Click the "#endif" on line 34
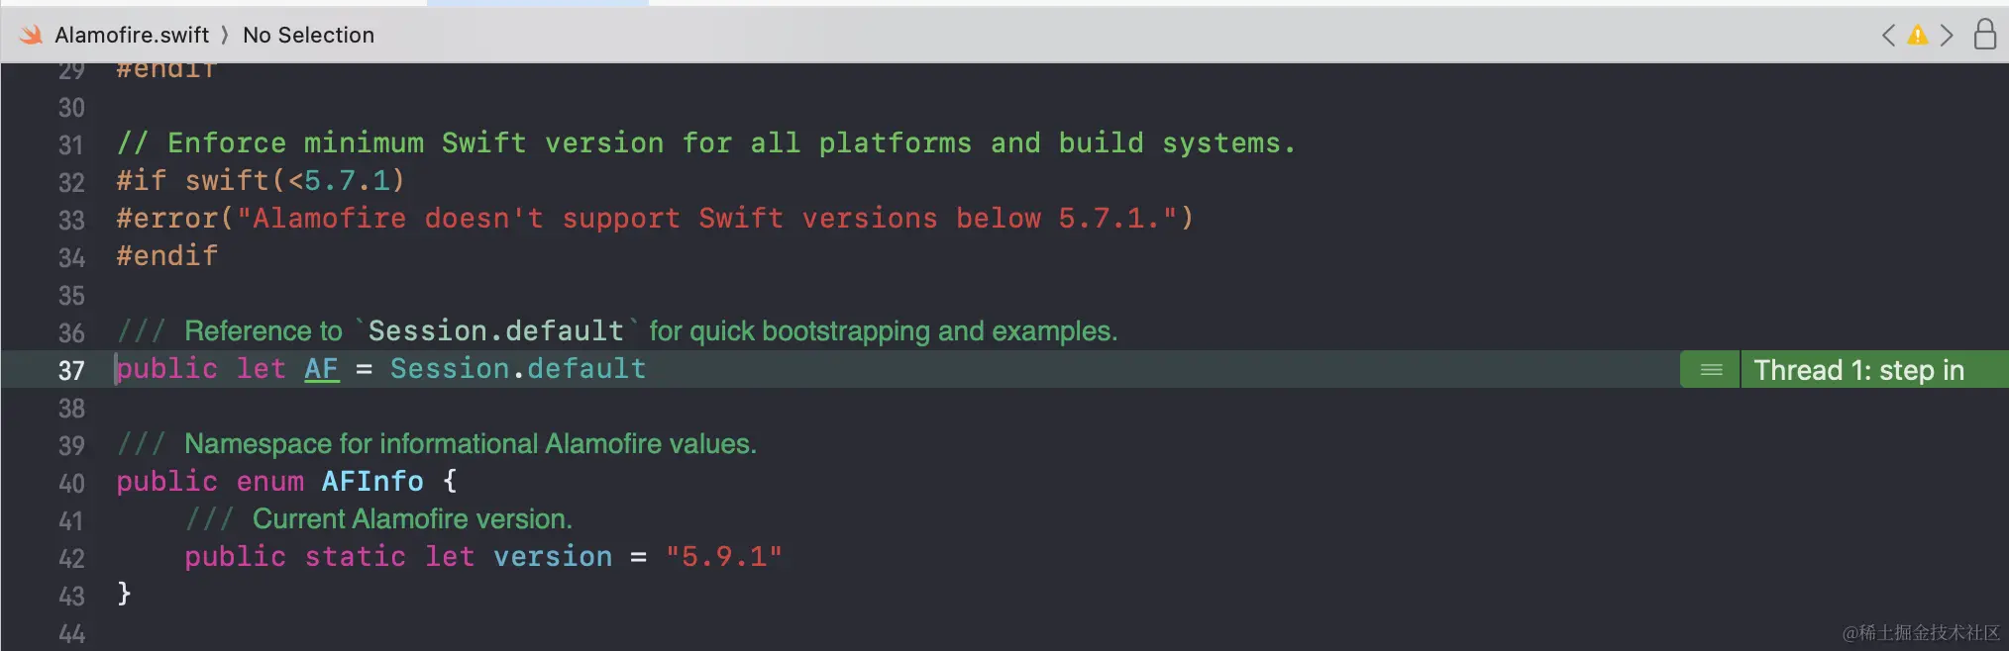The width and height of the screenshot is (2009, 651). pos(166,256)
